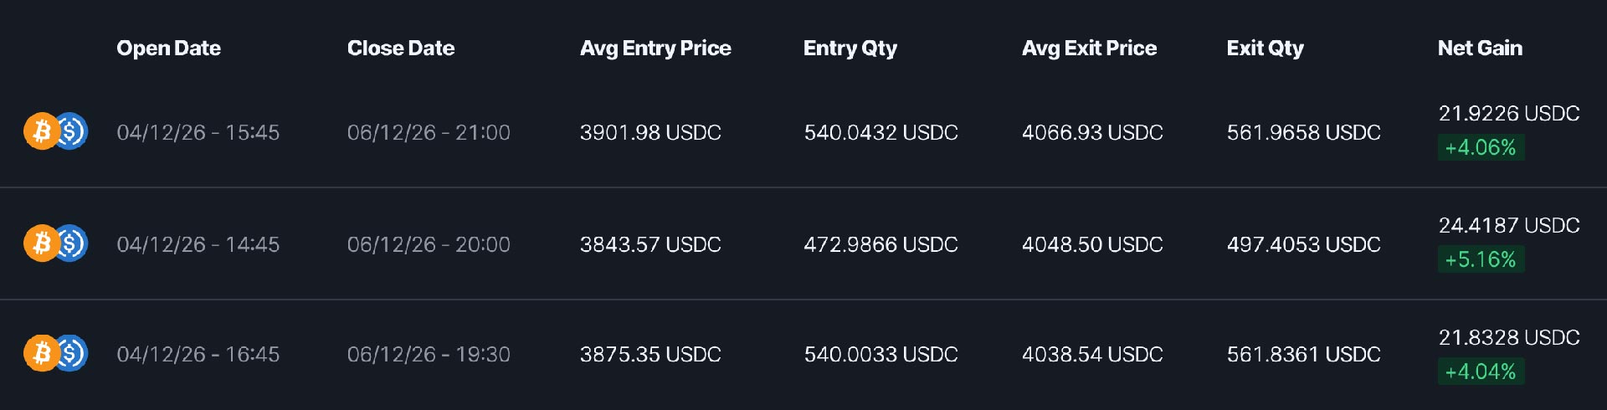The width and height of the screenshot is (1607, 410).
Task: Click the USDC icon in the first row
Action: [x=72, y=131]
